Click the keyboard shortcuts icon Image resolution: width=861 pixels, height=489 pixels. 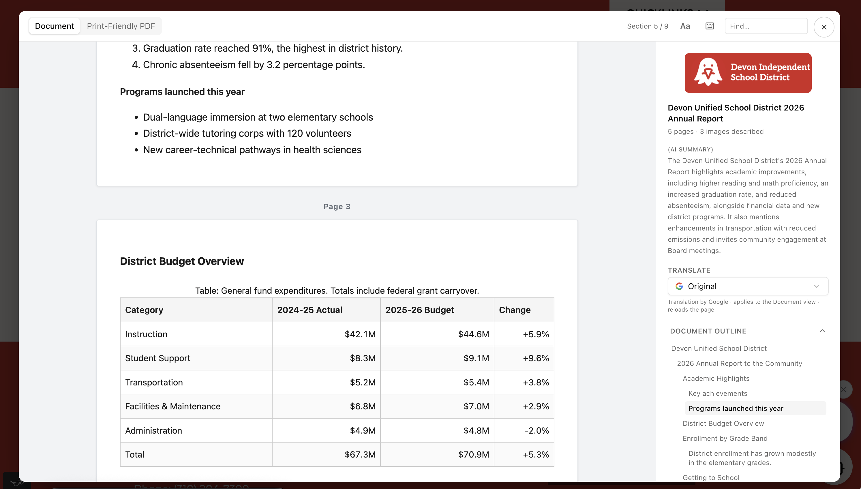(x=710, y=26)
